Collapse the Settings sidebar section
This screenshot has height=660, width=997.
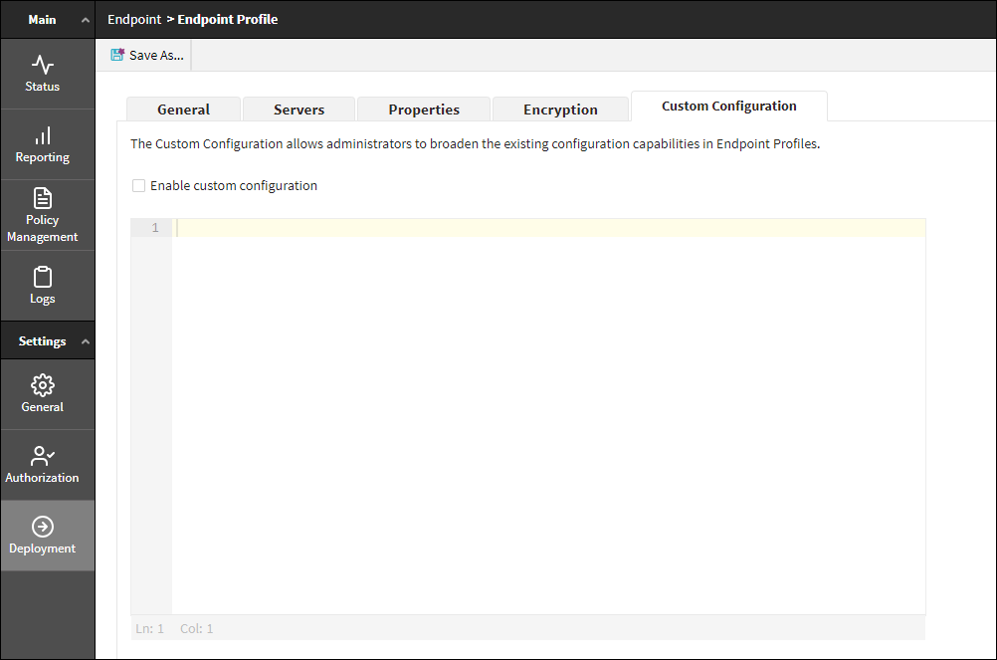pos(86,341)
